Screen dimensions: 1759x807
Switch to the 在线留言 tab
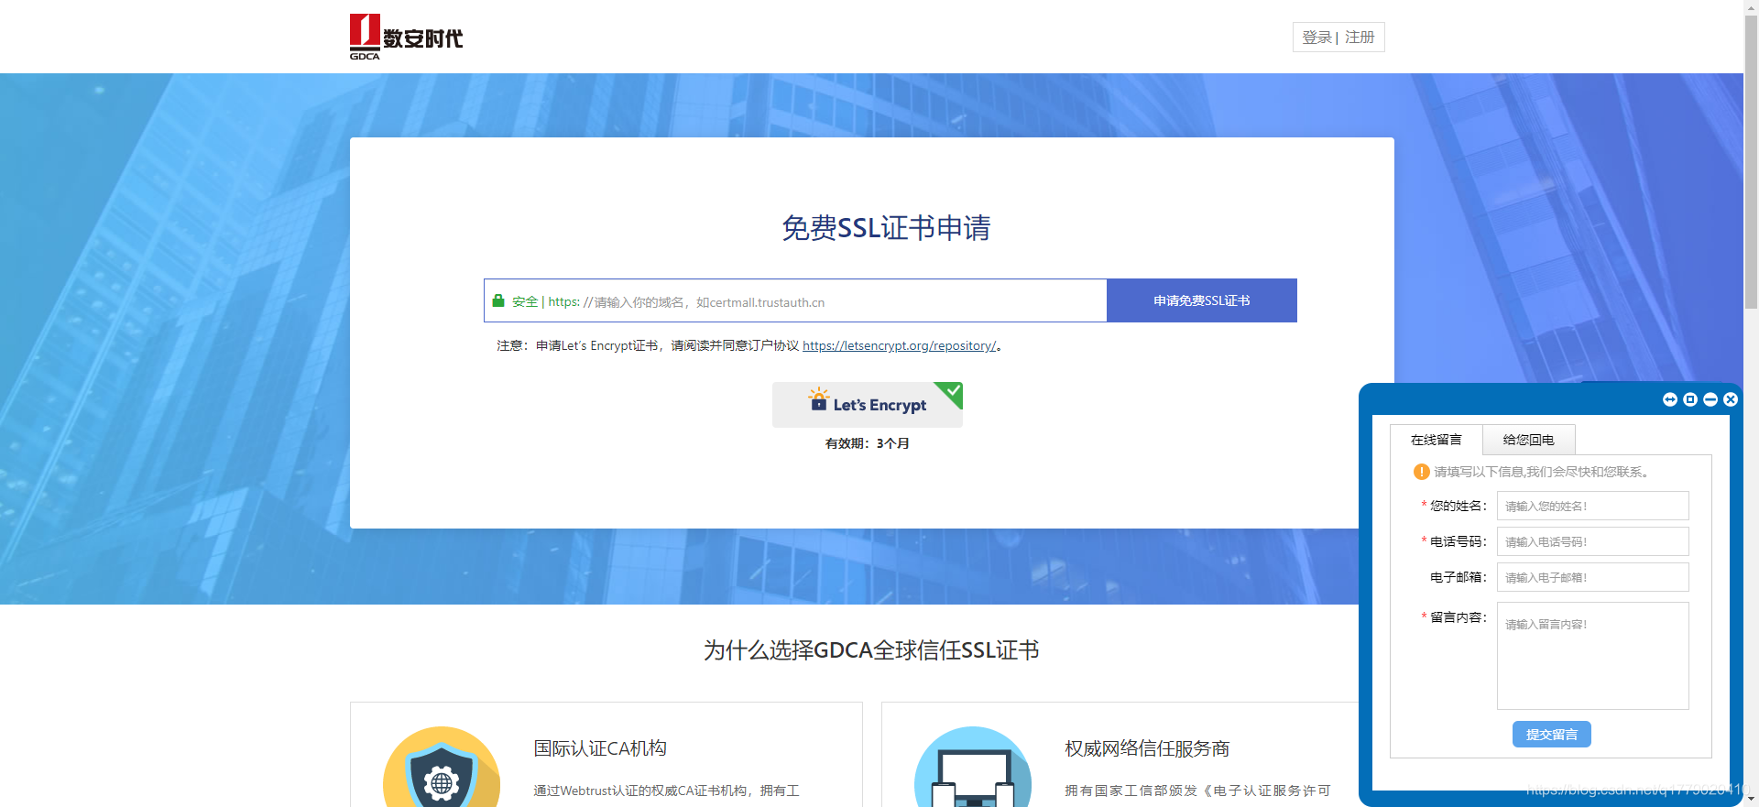[1436, 440]
